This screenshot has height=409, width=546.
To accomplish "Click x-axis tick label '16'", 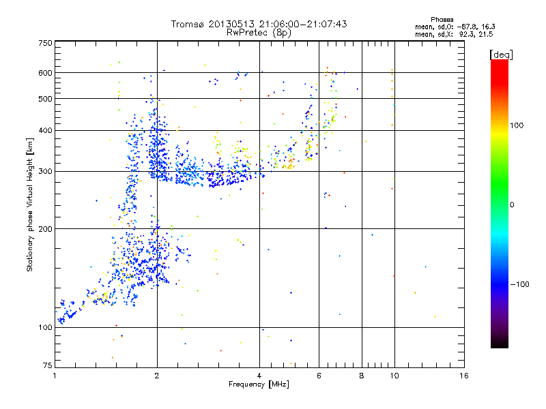I will click(x=464, y=376).
